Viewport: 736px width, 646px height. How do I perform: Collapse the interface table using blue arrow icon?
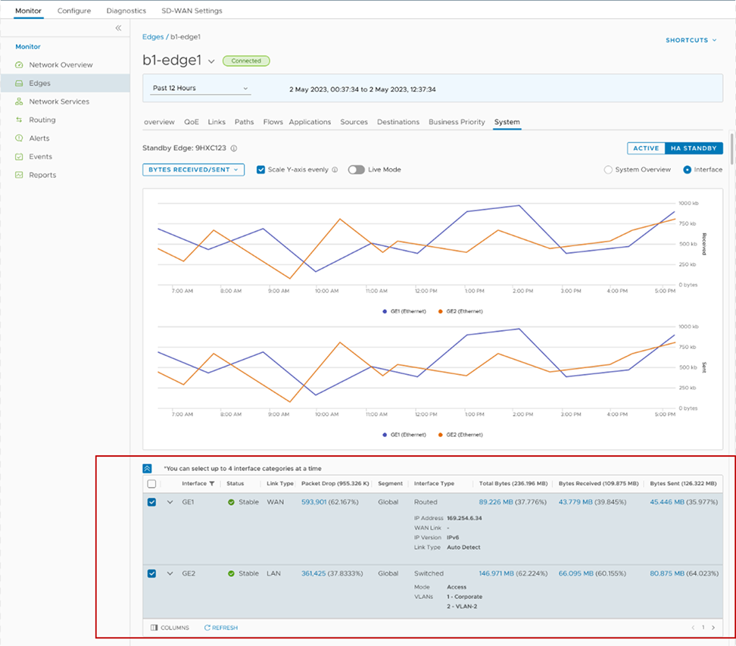click(x=148, y=469)
